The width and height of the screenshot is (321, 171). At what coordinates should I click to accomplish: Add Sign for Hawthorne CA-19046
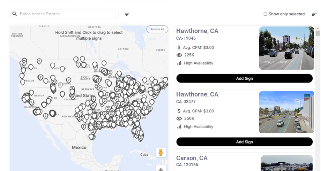[x=244, y=78]
